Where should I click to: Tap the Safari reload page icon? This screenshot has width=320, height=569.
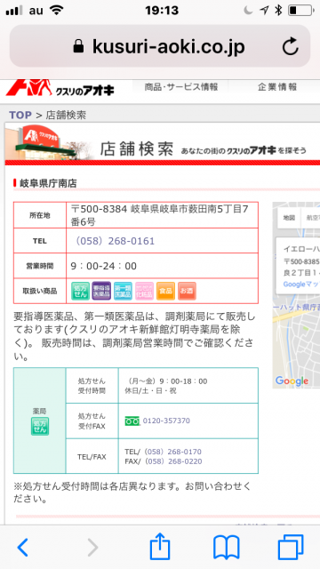(291, 47)
